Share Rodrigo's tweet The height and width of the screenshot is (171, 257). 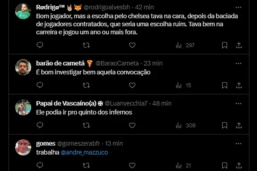[239, 45]
